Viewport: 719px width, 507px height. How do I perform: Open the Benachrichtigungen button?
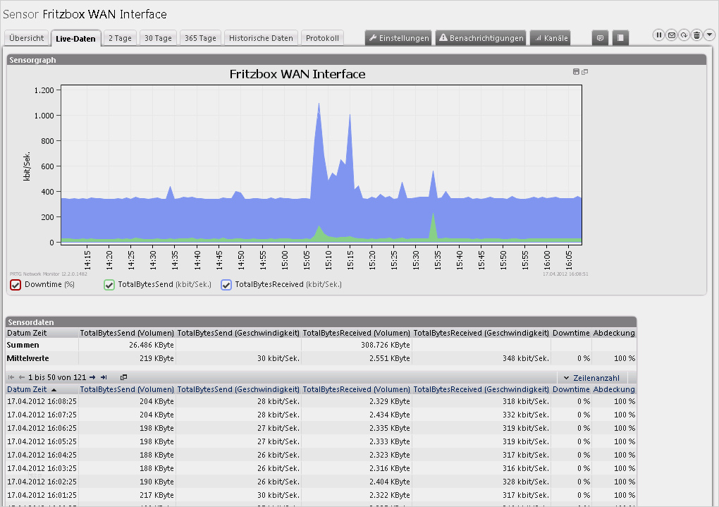tap(481, 38)
